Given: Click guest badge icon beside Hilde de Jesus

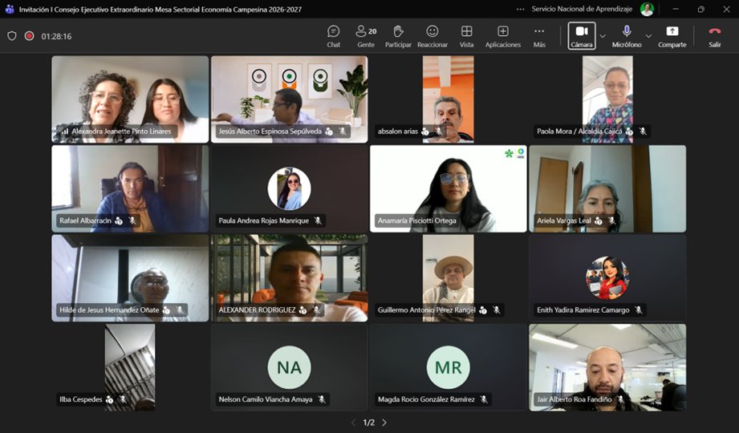Looking at the screenshot, I should (166, 310).
